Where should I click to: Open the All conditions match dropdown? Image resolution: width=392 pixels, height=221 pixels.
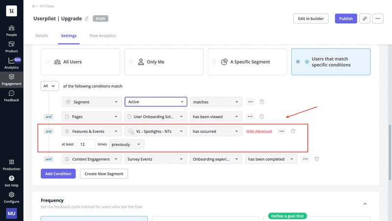50,86
